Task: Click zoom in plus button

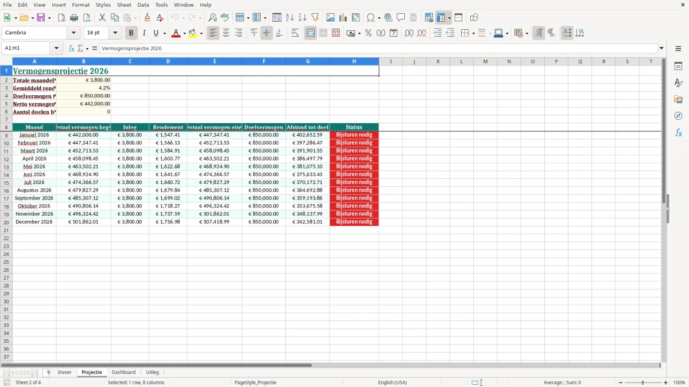Action: point(666,382)
